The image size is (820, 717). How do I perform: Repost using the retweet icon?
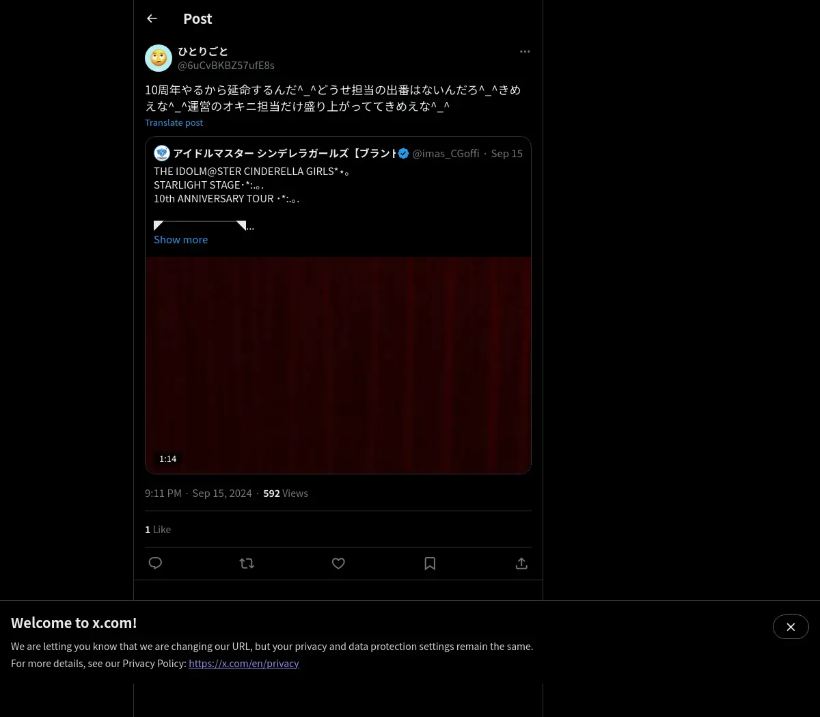point(247,563)
